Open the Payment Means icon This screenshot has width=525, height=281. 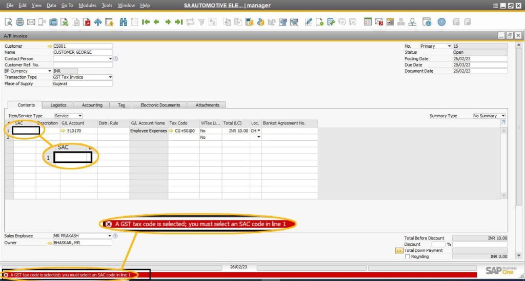click(x=260, y=22)
